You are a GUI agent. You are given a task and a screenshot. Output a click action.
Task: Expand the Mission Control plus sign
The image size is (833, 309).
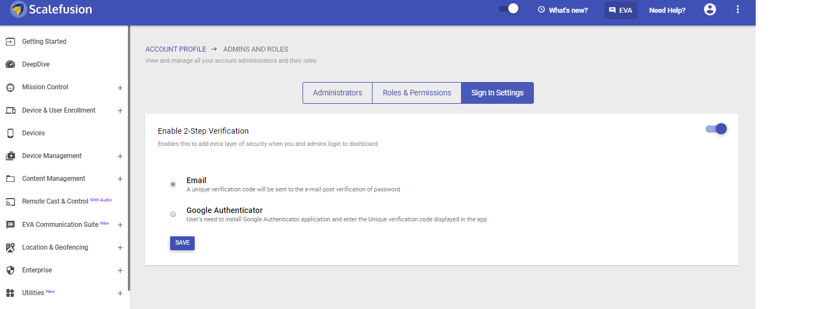(x=120, y=88)
